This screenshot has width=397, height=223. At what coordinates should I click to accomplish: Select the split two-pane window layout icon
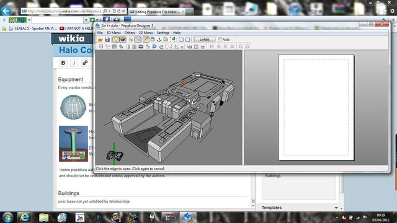tap(181, 40)
